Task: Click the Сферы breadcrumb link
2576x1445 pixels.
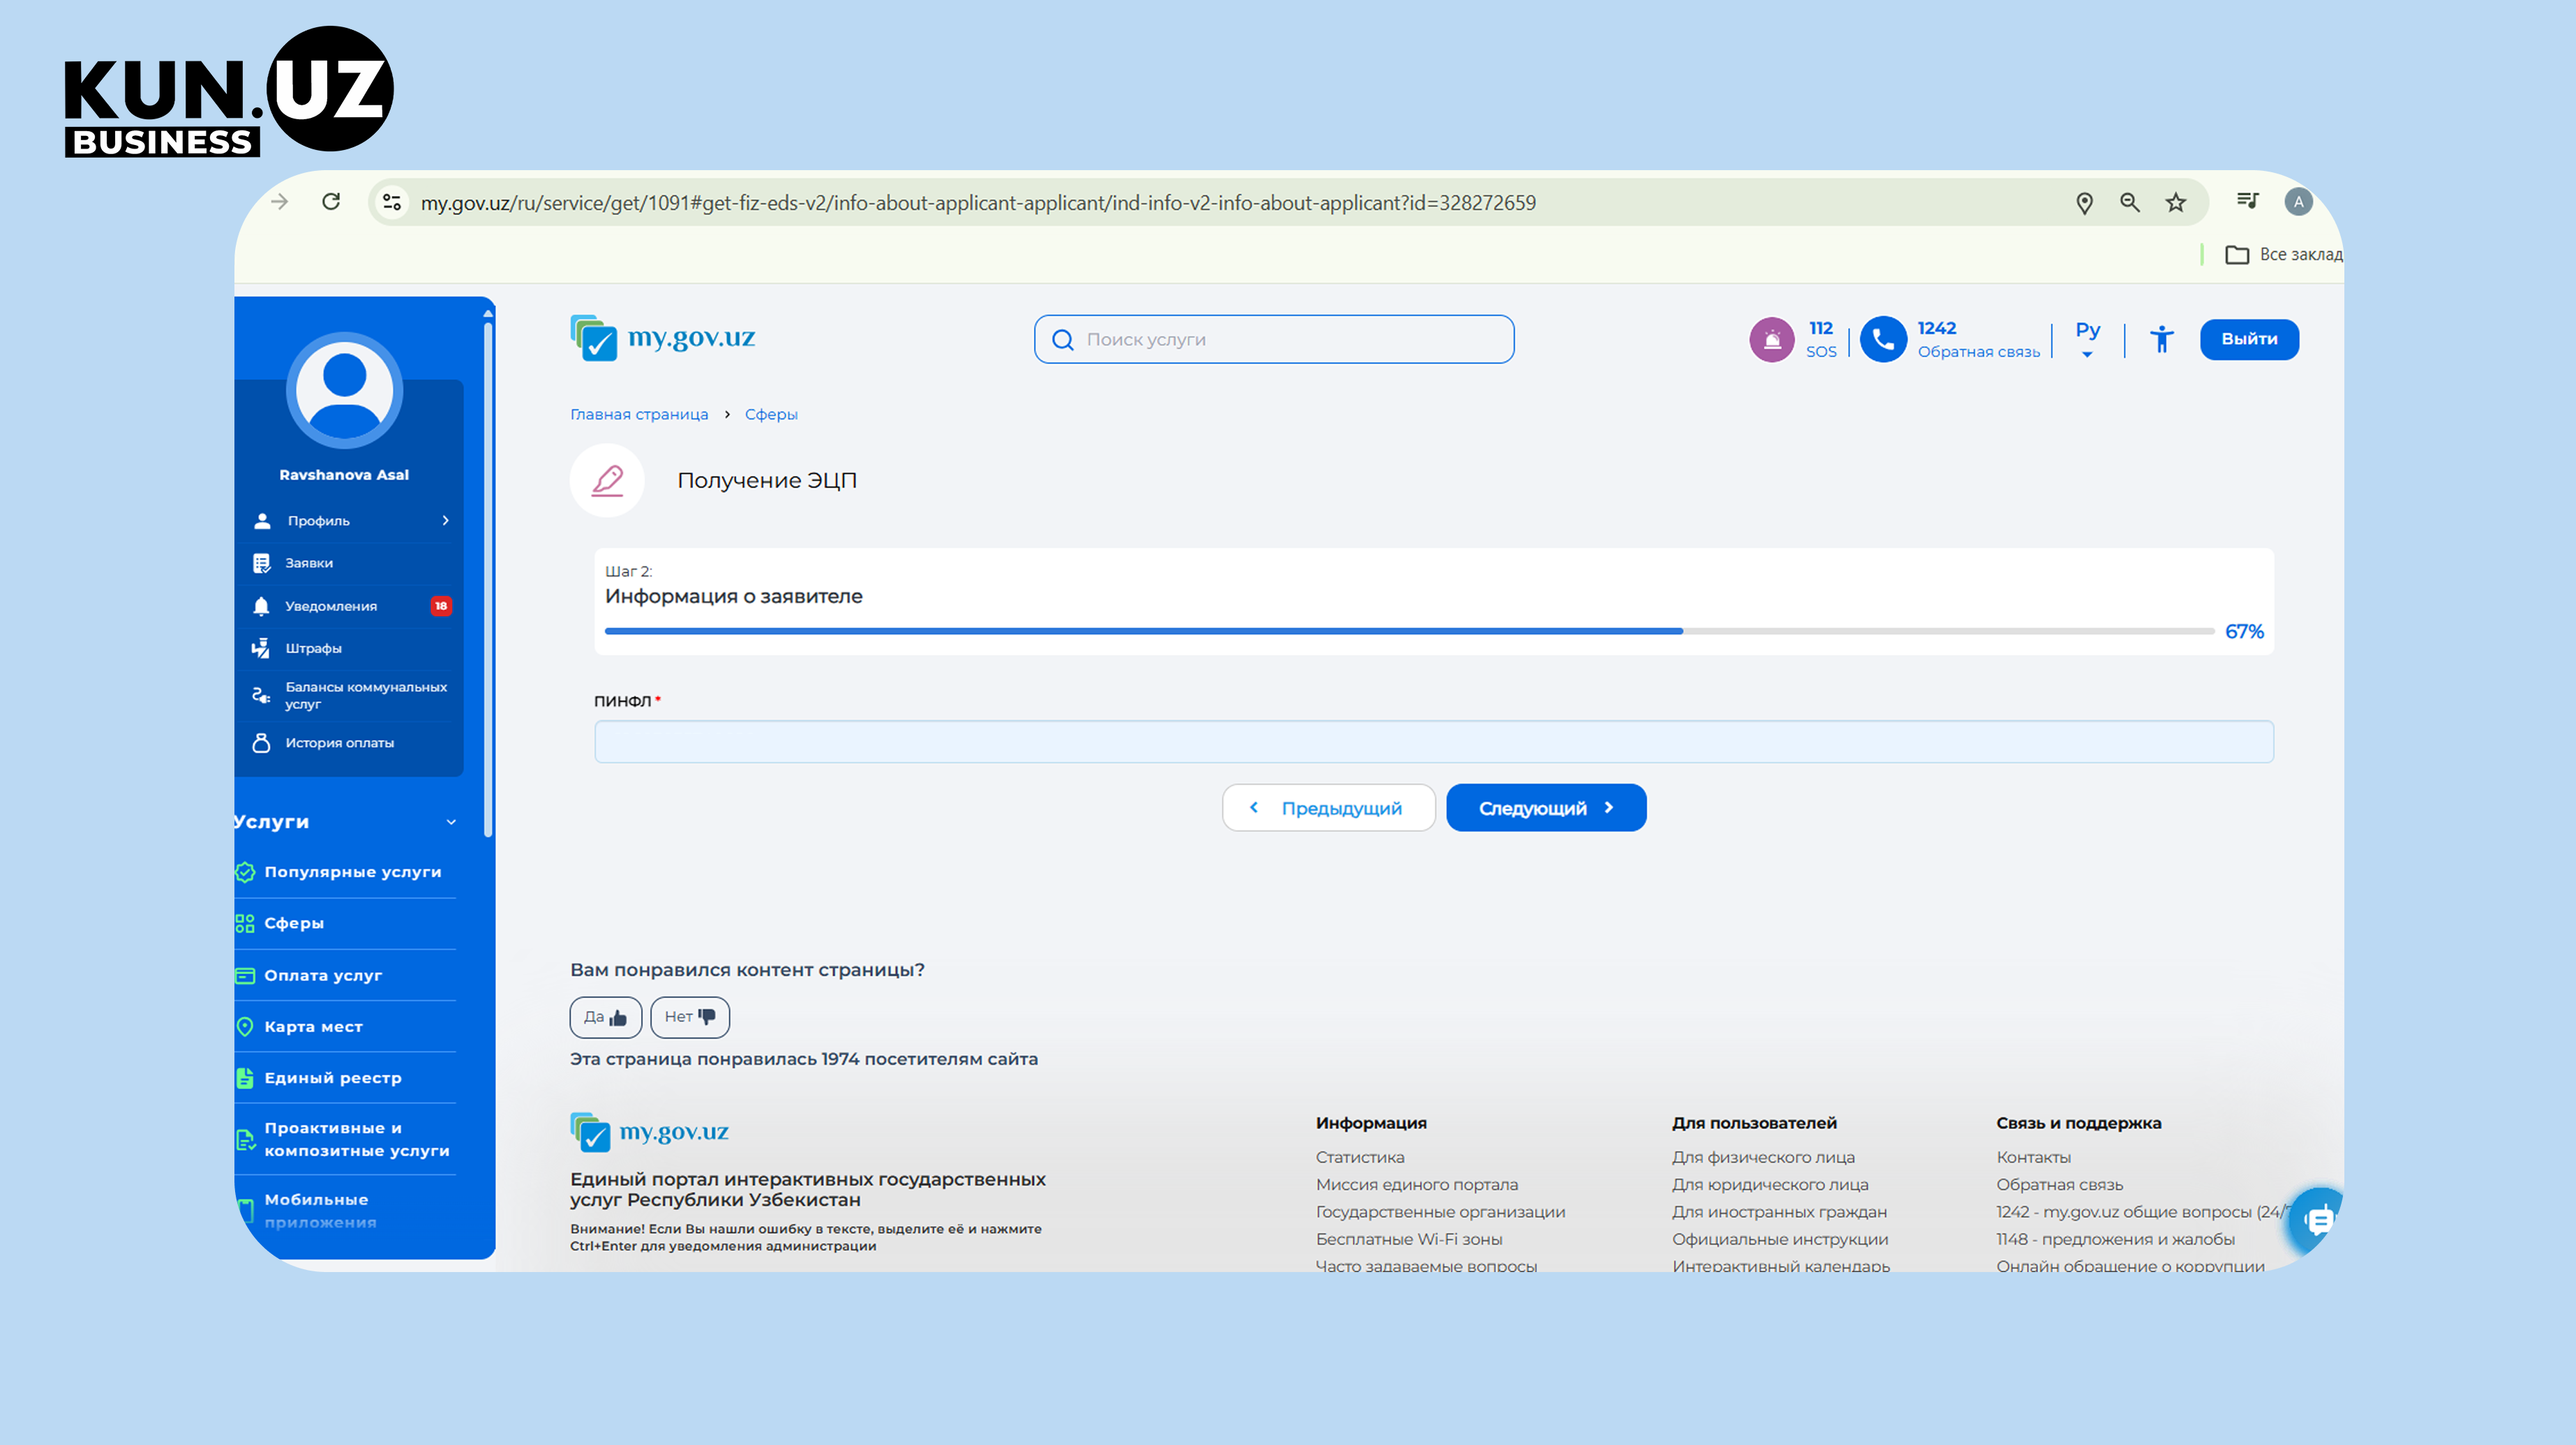Action: point(771,415)
